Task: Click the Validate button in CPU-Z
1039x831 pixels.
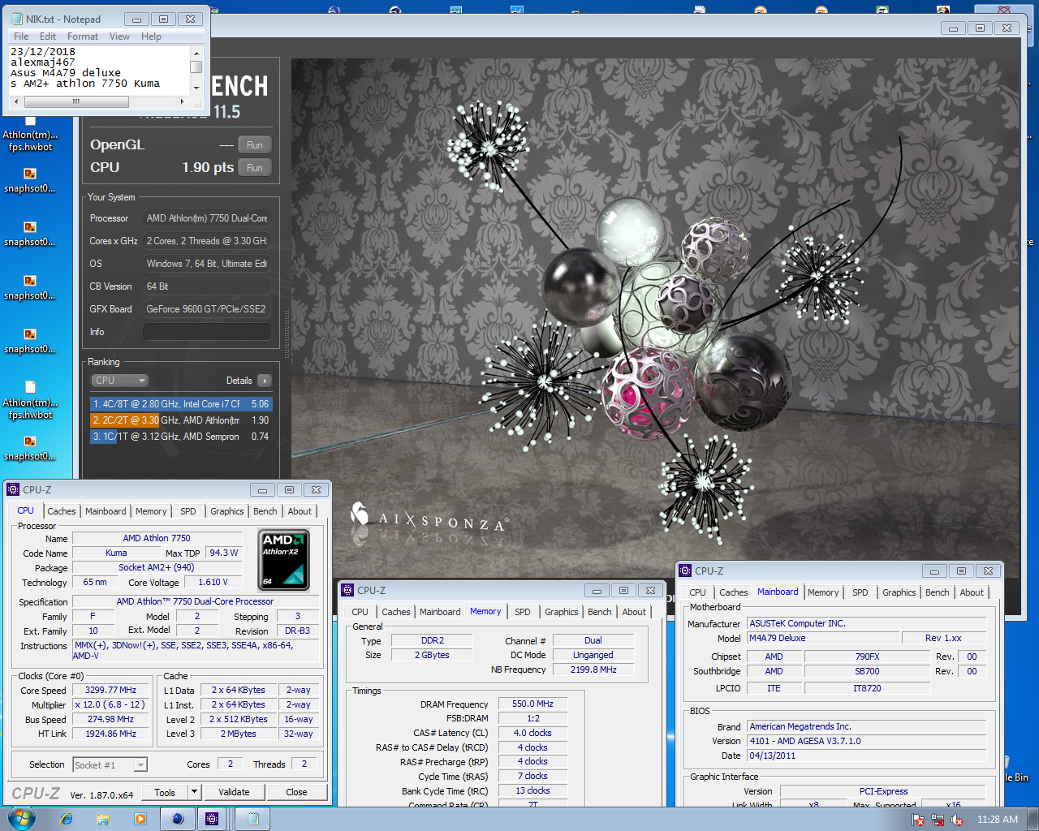Action: 234,792
